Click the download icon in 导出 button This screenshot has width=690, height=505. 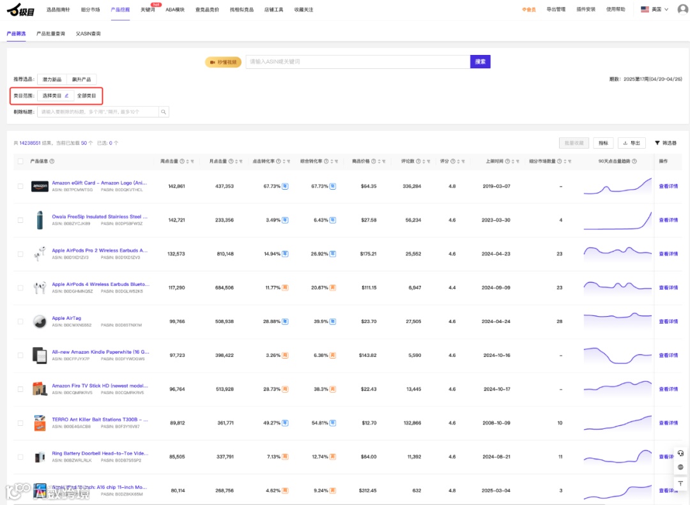tap(625, 143)
